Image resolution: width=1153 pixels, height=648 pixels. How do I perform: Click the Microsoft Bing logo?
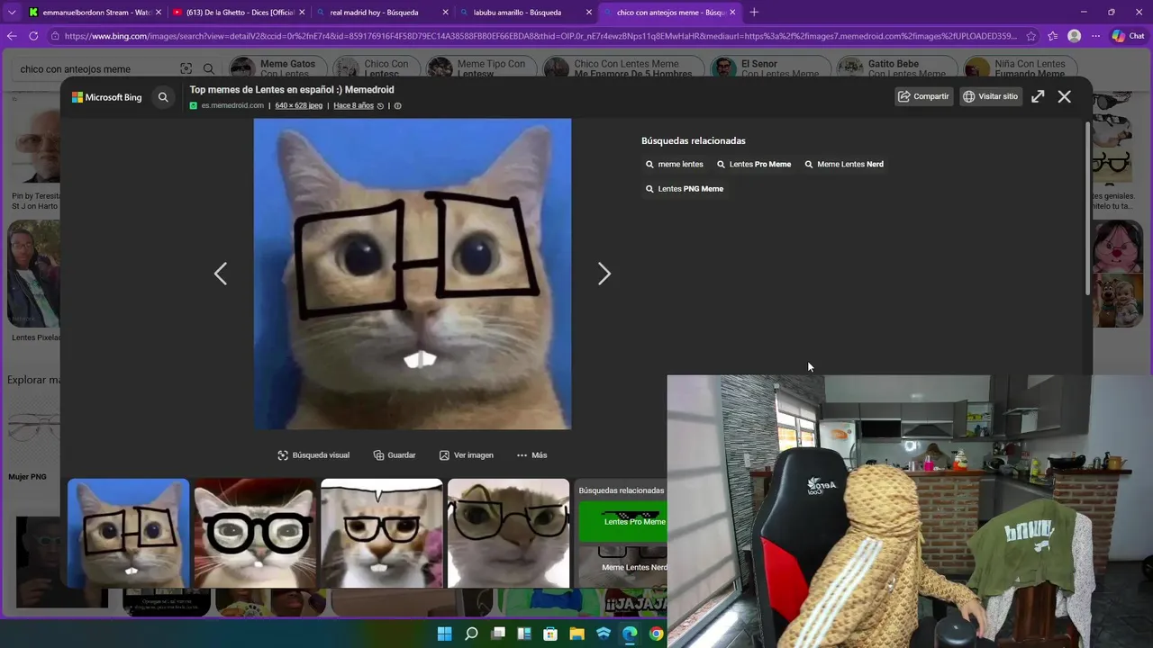point(106,97)
